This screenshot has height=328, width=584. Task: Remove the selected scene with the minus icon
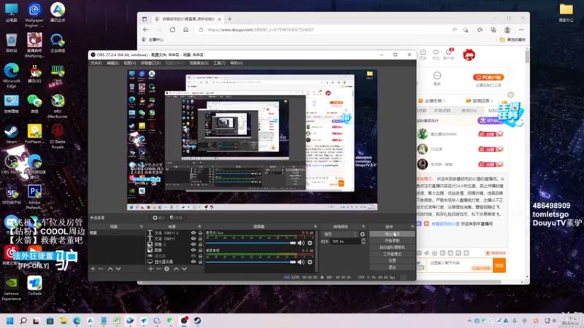click(x=101, y=268)
